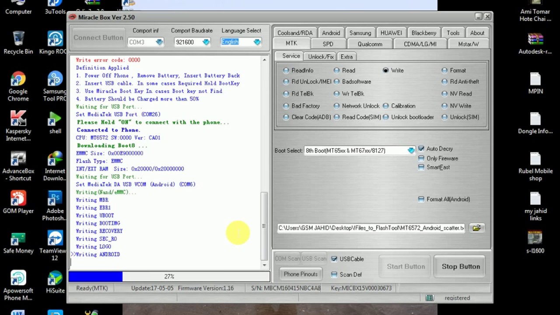The height and width of the screenshot is (315, 560).
Task: Open the MPIN text file icon
Action: [x=535, y=83]
